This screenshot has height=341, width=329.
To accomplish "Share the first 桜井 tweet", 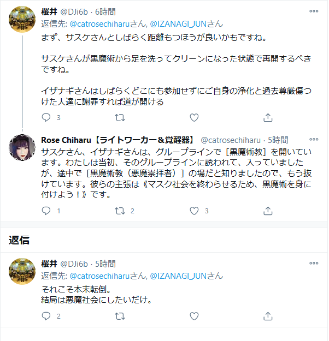I will (268, 117).
